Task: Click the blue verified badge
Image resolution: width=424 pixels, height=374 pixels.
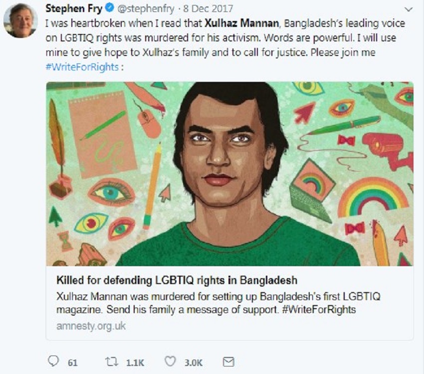Action: 110,9
